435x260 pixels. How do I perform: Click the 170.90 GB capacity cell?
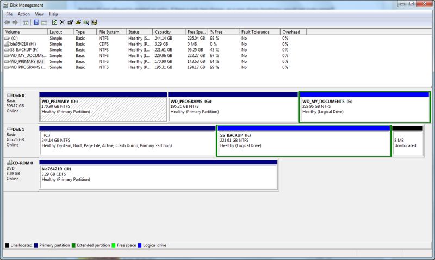coord(164,61)
